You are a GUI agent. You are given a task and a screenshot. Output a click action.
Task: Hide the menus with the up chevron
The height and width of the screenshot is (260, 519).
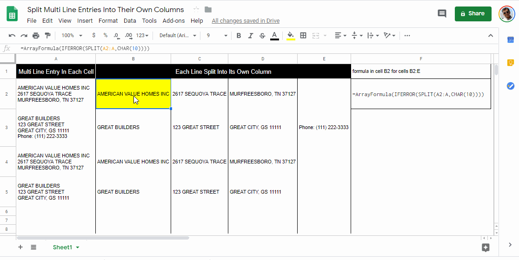tap(491, 36)
